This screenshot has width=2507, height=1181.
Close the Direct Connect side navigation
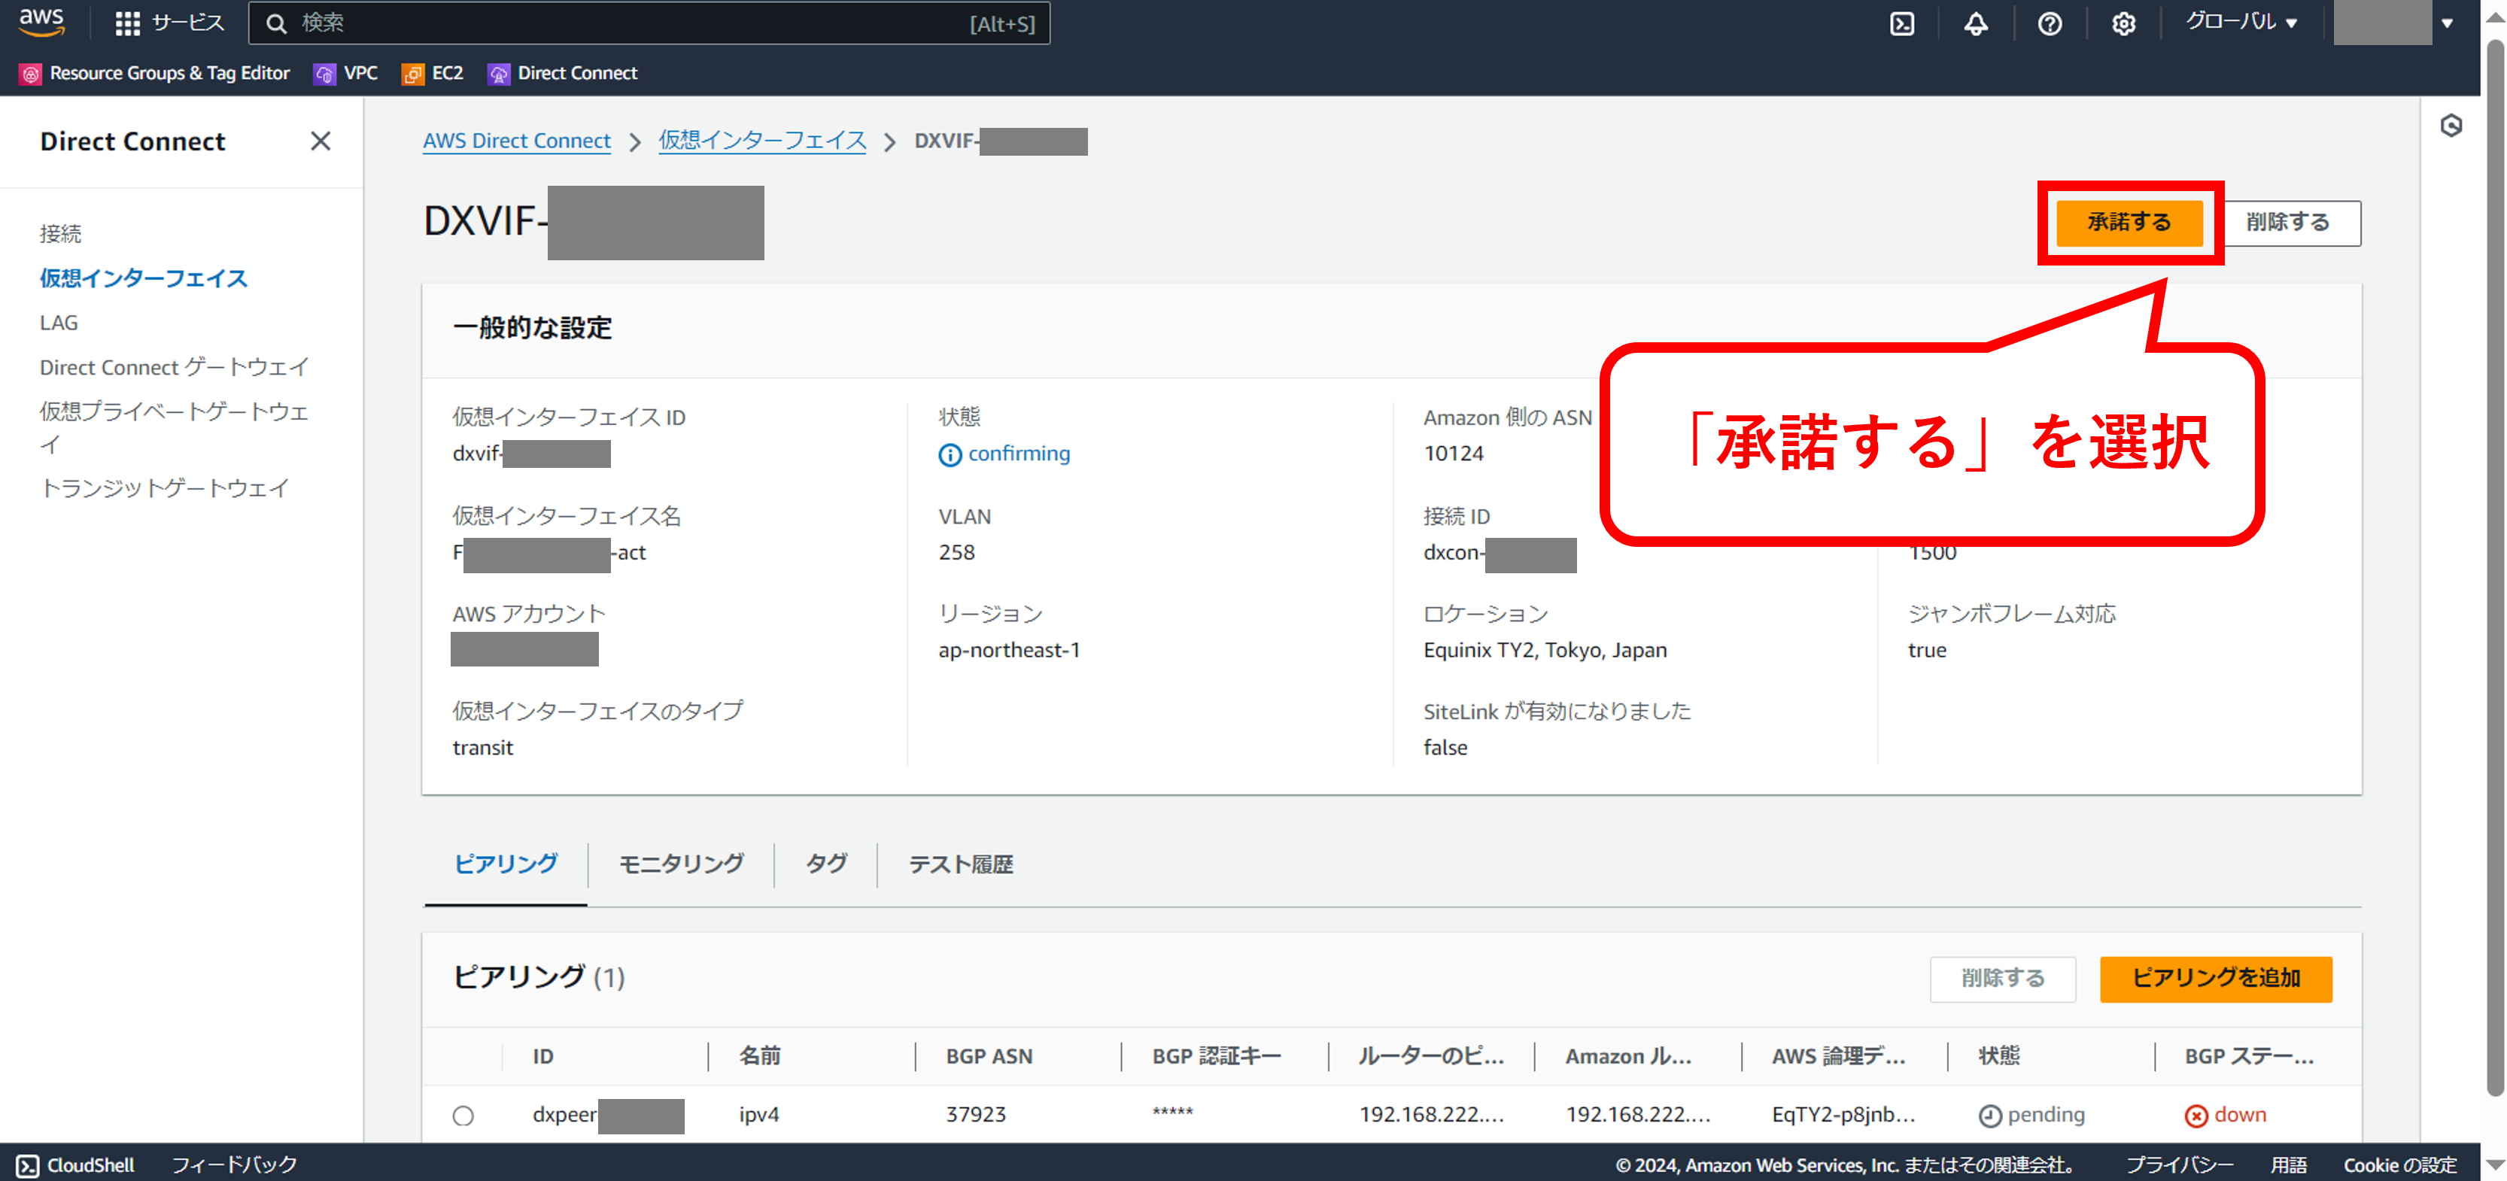click(x=321, y=141)
